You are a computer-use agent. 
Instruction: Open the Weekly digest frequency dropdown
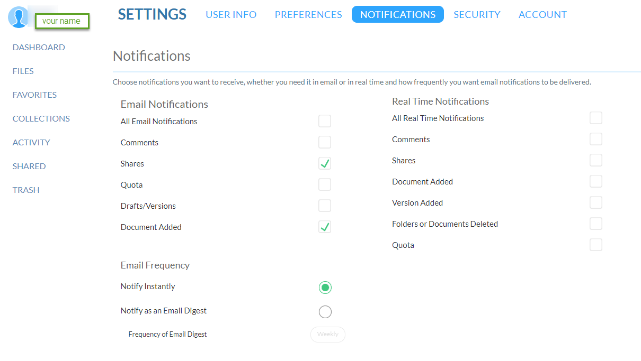point(327,335)
